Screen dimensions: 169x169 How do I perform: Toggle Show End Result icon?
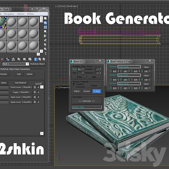click(x=36, y=59)
